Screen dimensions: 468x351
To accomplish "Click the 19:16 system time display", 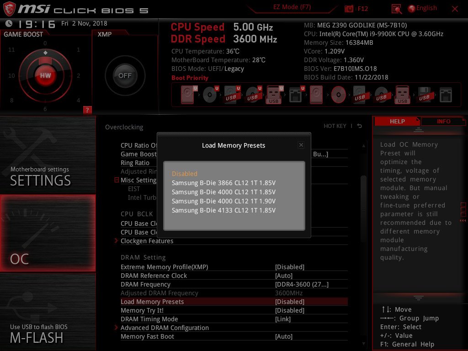I will click(x=37, y=24).
